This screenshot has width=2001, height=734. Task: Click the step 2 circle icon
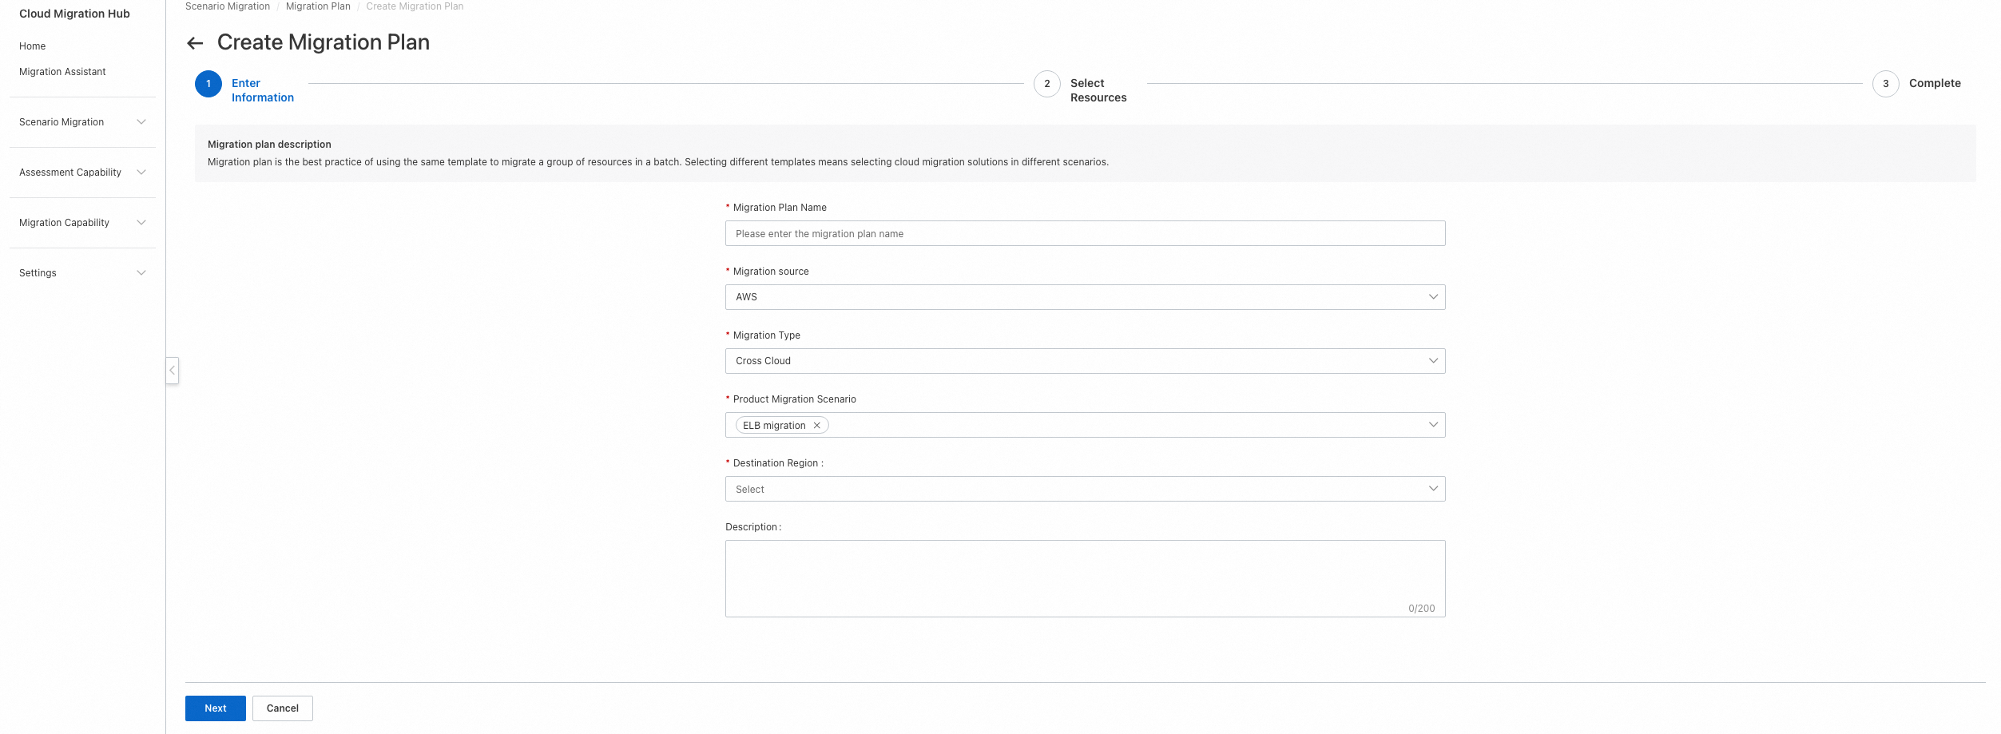1046,84
